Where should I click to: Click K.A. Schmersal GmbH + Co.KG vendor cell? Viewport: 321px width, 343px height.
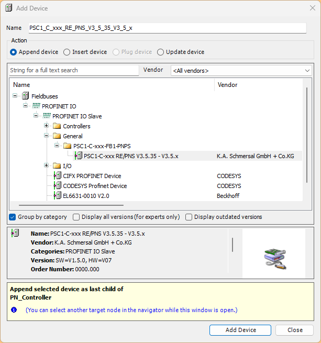pyautogui.click(x=256, y=156)
